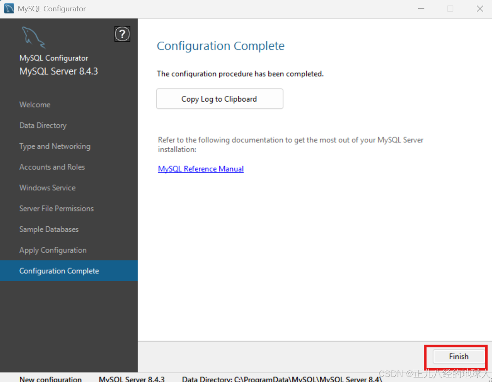Open the help question mark icon
The height and width of the screenshot is (382, 492).
pyautogui.click(x=122, y=34)
